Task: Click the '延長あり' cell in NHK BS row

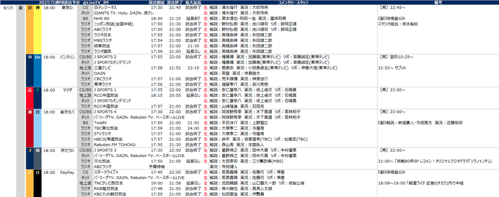Action: tap(194, 18)
